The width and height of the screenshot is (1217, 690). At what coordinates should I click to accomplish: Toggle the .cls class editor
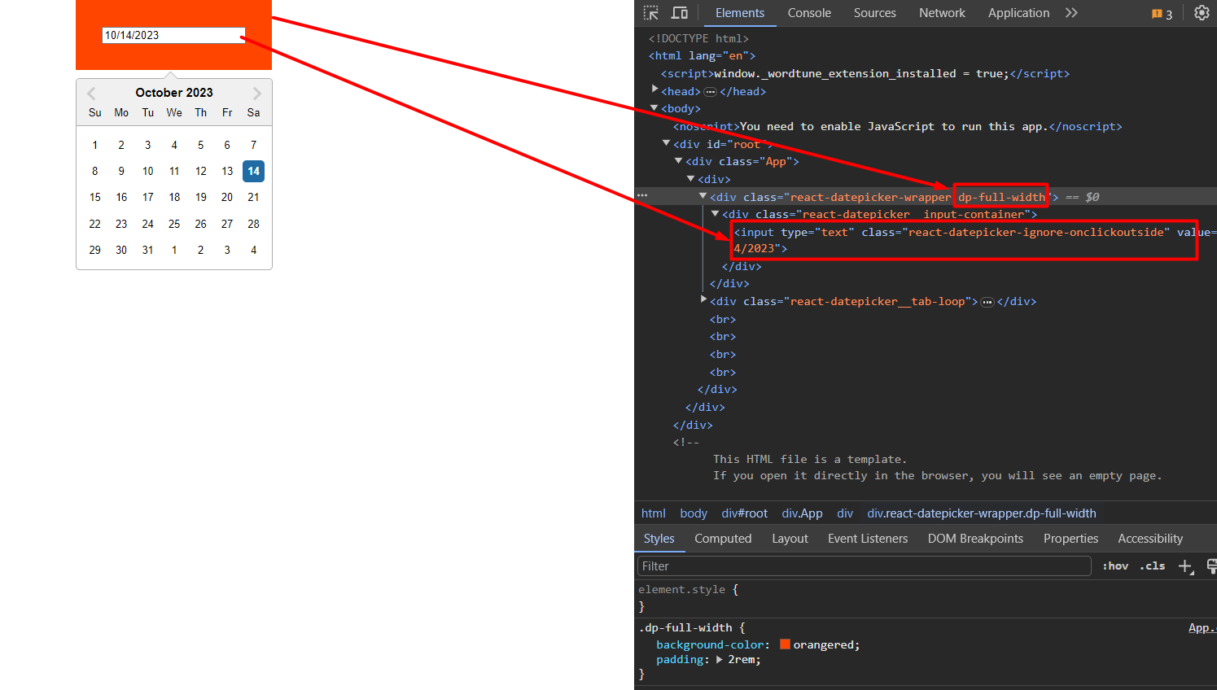pyautogui.click(x=1152, y=566)
